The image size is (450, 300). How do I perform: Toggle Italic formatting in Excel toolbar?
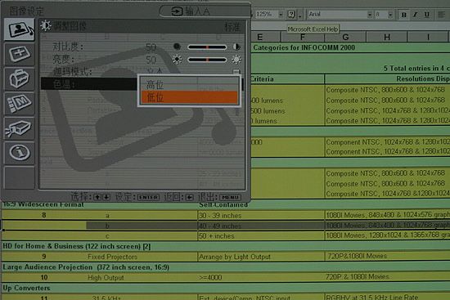pos(415,15)
